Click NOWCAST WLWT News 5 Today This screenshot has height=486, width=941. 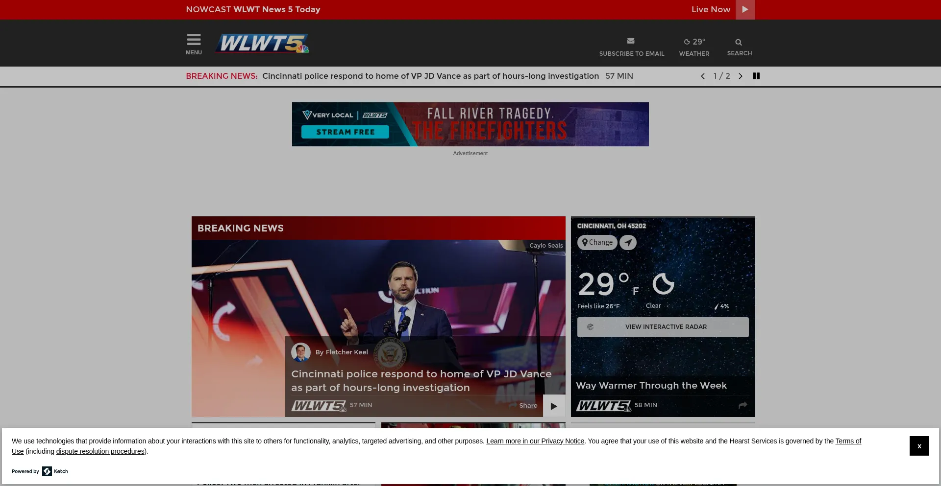(253, 9)
